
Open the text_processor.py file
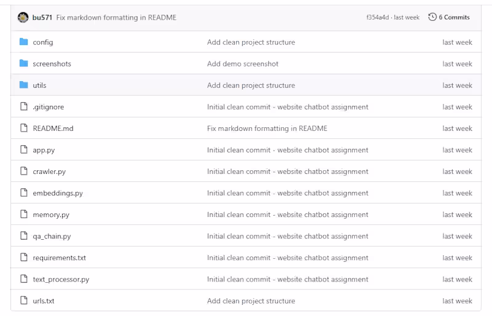click(61, 279)
